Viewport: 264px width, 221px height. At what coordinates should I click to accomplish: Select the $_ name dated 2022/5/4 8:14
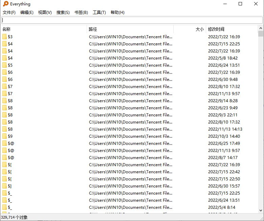[10, 207]
